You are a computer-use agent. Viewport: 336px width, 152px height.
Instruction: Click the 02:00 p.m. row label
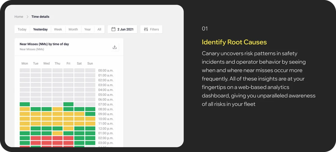click(106, 138)
